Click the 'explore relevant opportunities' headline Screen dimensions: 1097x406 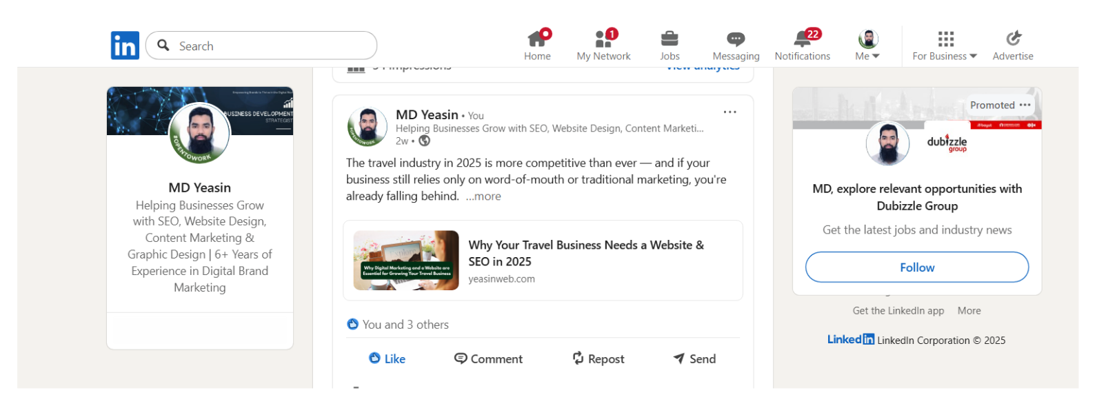[917, 197]
